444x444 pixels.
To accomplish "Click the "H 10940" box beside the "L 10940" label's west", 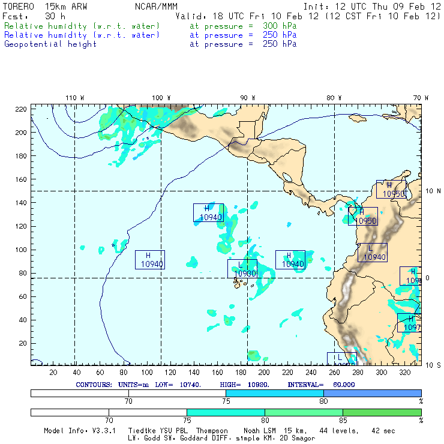I will (x=290, y=260).
